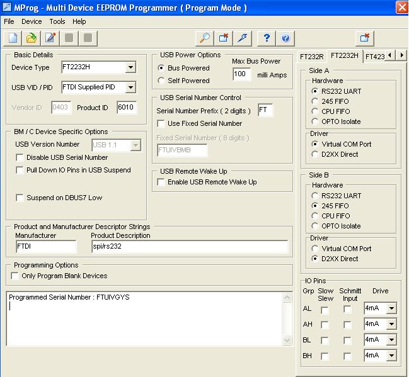The image size is (409, 377).
Task: Tick Enable USB Remote Wake Up
Action: [x=161, y=182]
